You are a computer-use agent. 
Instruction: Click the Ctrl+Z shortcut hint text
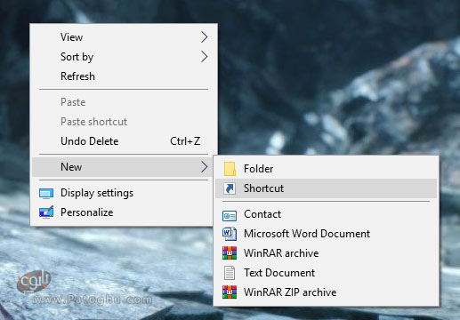[185, 141]
